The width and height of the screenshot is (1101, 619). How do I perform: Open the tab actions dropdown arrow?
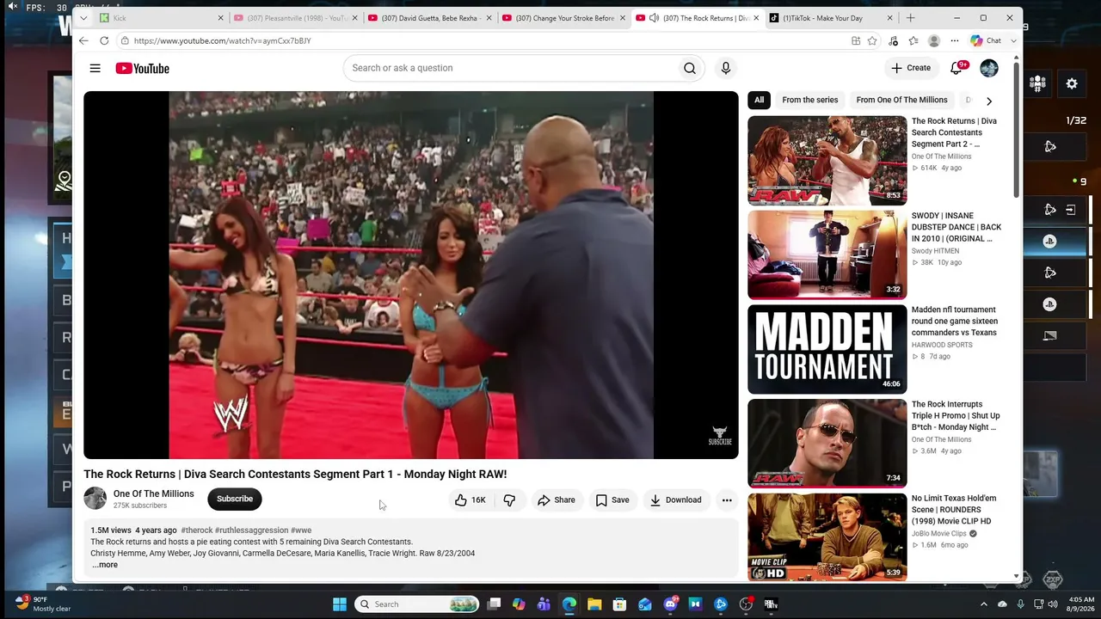(x=83, y=18)
